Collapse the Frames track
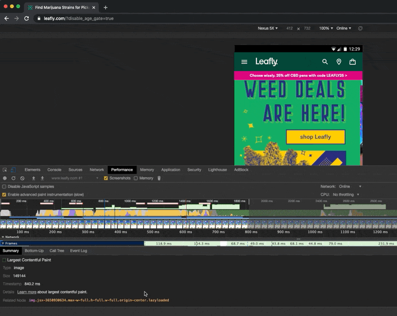Image resolution: width=397 pixels, height=316 pixels. click(3, 244)
